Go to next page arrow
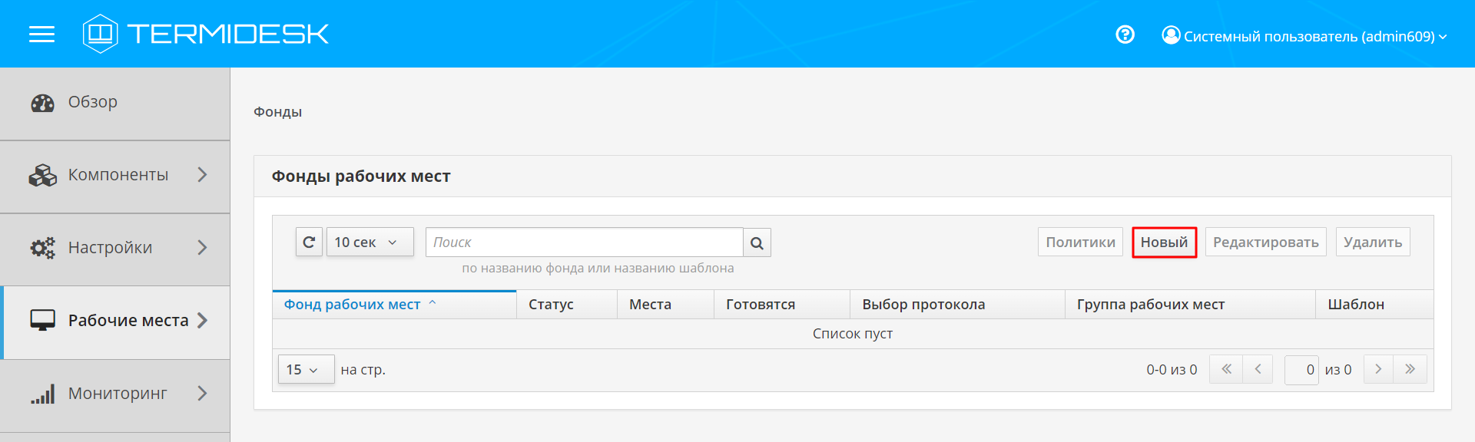Screen dimensions: 1475x442 point(1378,369)
